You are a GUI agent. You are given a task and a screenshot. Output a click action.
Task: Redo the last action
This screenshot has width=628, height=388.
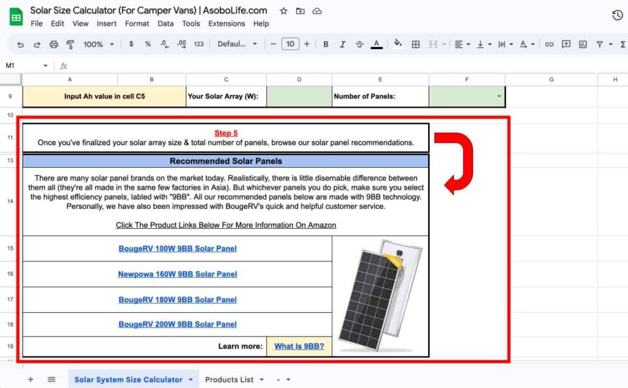point(37,44)
